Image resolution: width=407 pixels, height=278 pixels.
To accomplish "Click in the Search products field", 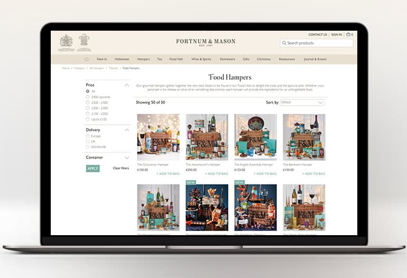I will (317, 43).
